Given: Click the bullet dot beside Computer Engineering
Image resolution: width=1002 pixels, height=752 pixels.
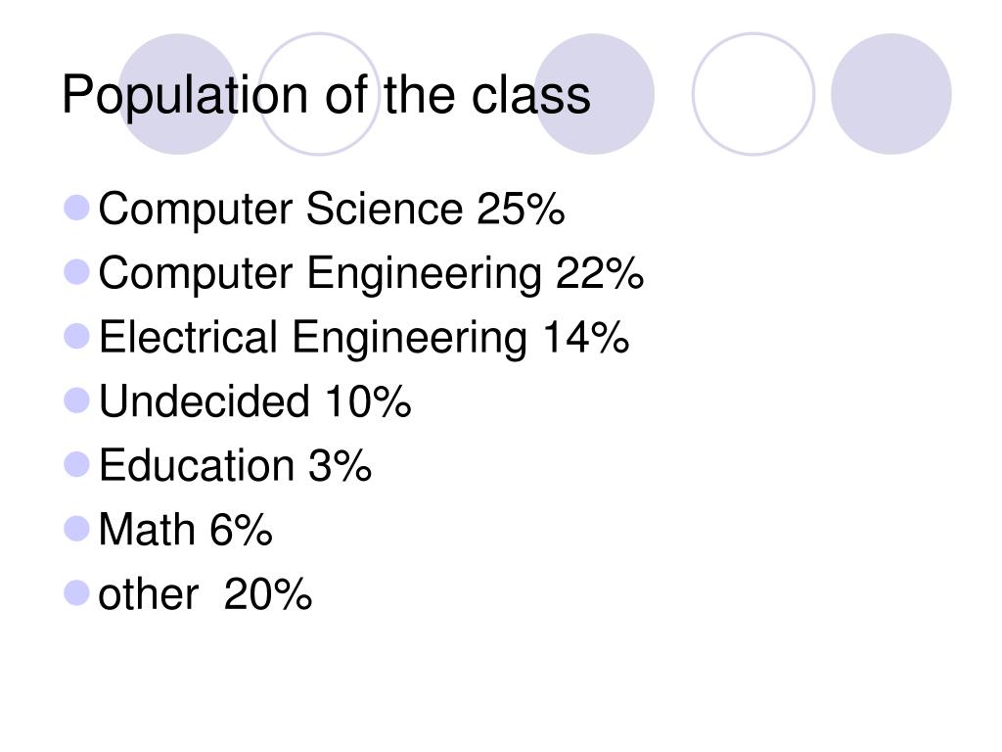Looking at the screenshot, I should 76,272.
